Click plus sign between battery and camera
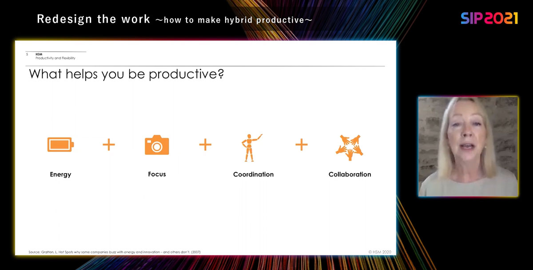The image size is (533, 270). [109, 145]
